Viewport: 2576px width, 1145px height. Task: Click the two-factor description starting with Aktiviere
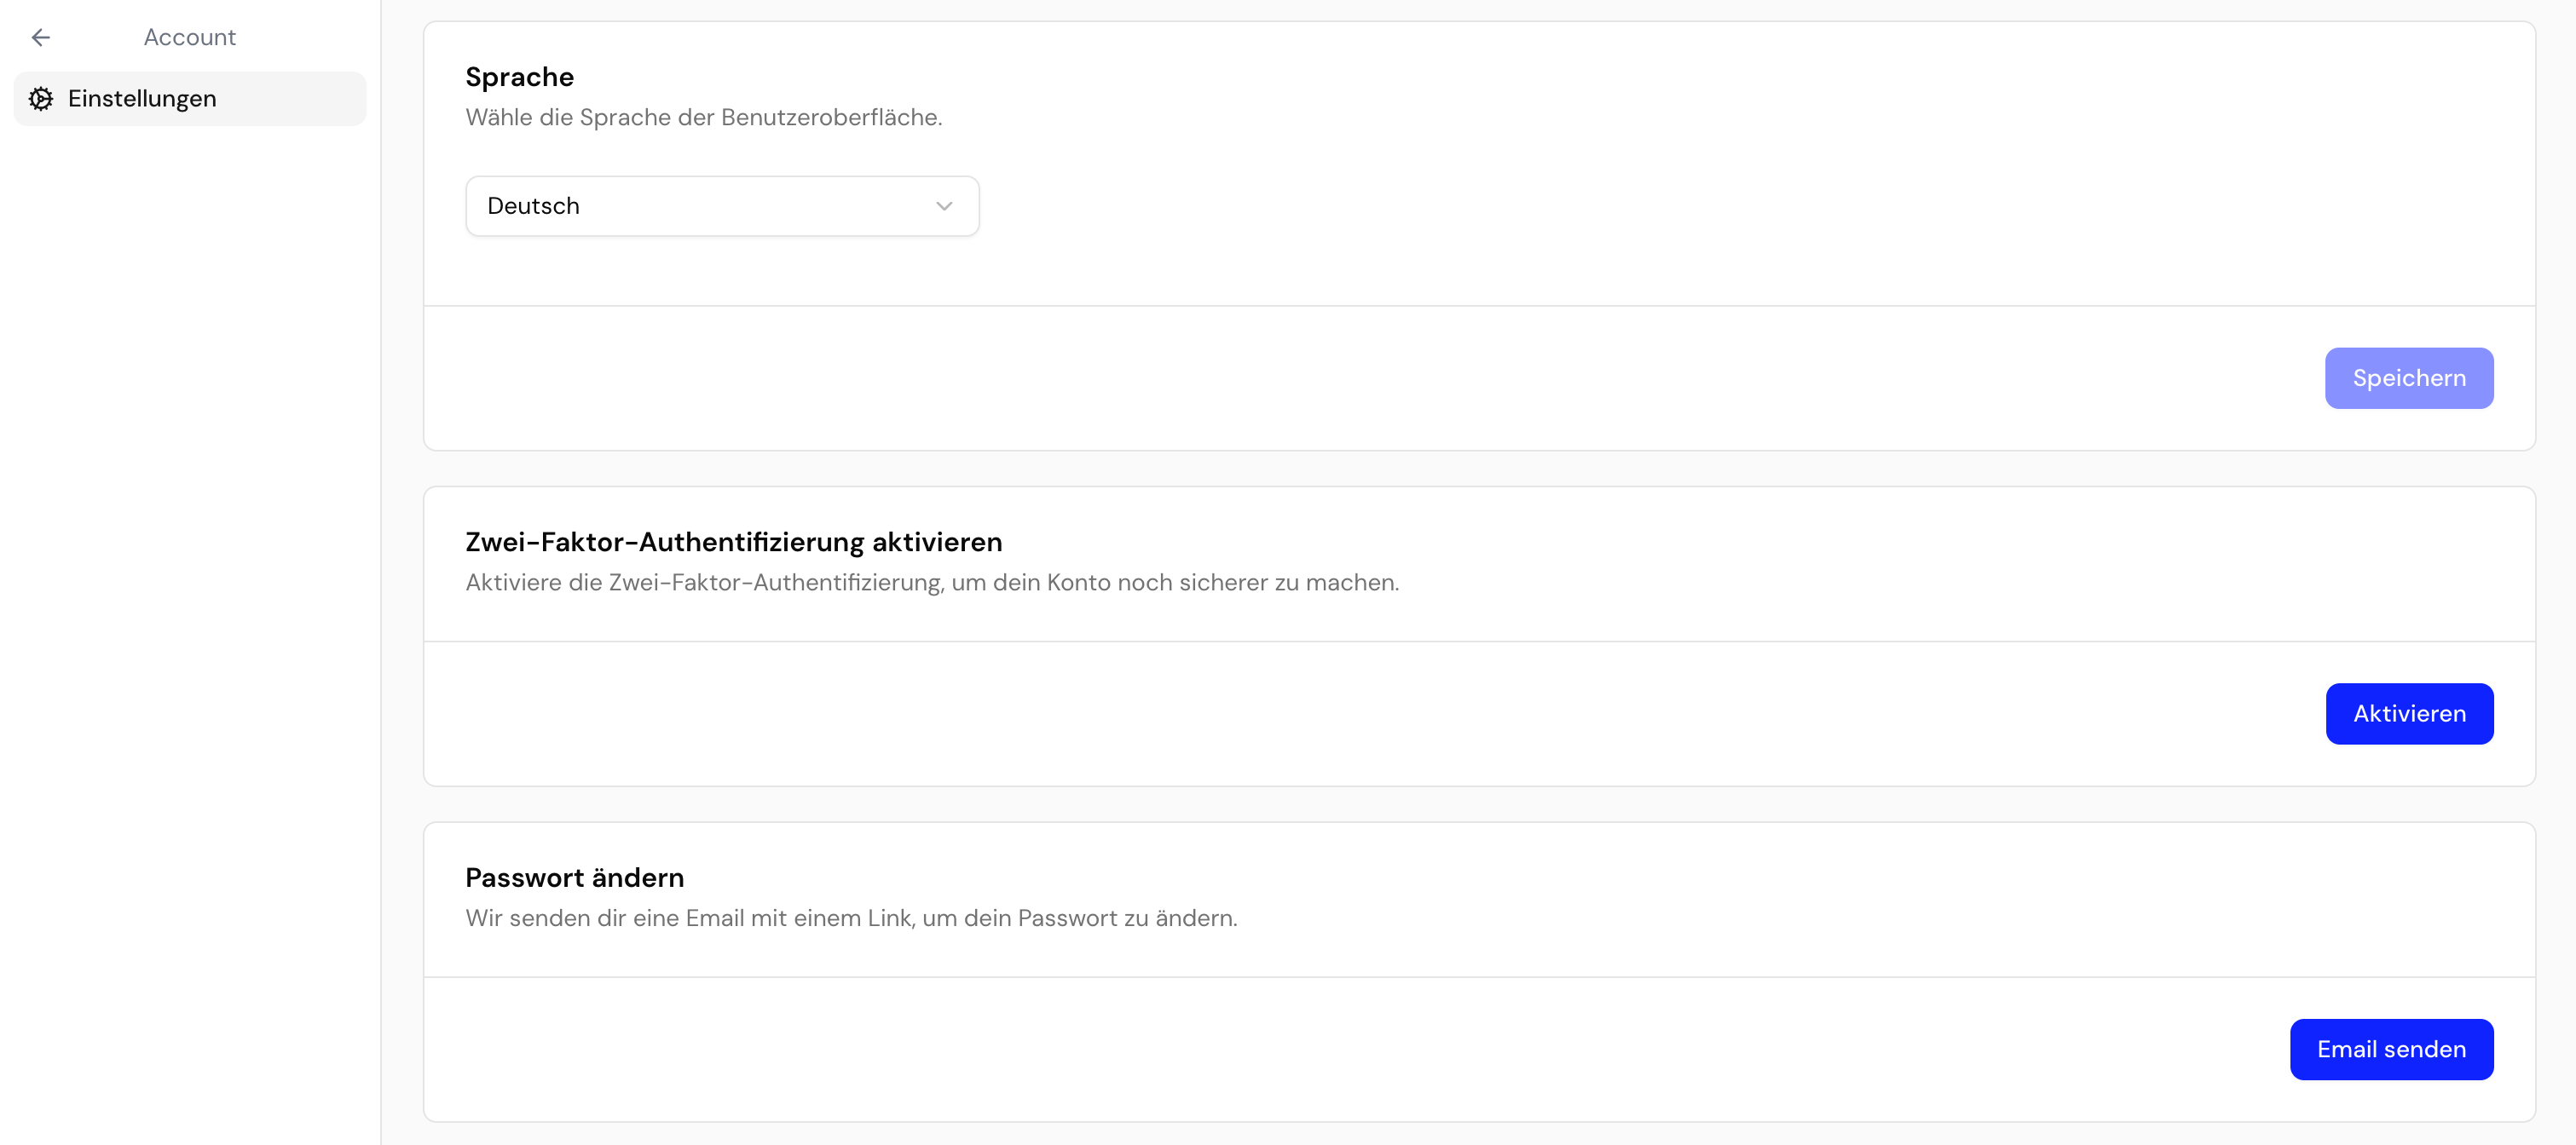click(932, 583)
